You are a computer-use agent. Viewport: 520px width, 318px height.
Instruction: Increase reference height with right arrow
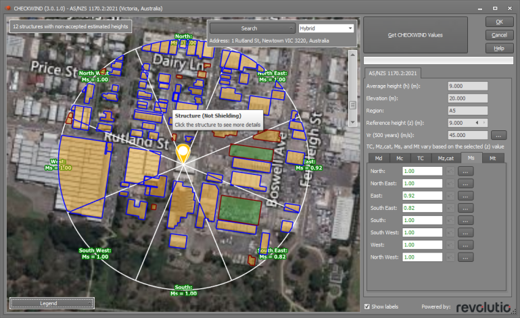pyautogui.click(x=484, y=123)
